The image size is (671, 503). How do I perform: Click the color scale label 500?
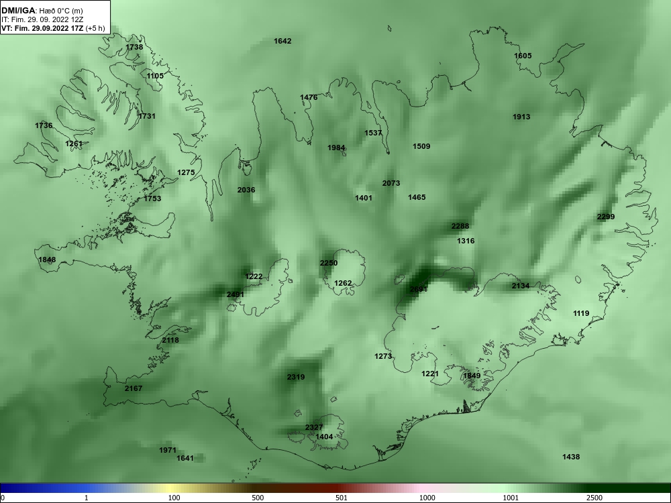[x=258, y=498]
